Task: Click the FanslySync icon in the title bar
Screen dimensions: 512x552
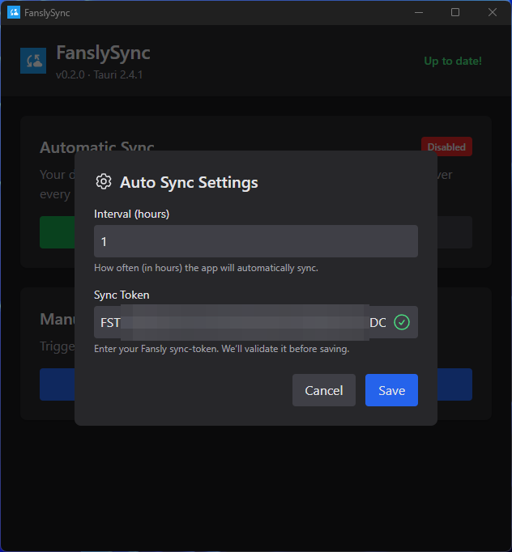Action: click(x=14, y=13)
